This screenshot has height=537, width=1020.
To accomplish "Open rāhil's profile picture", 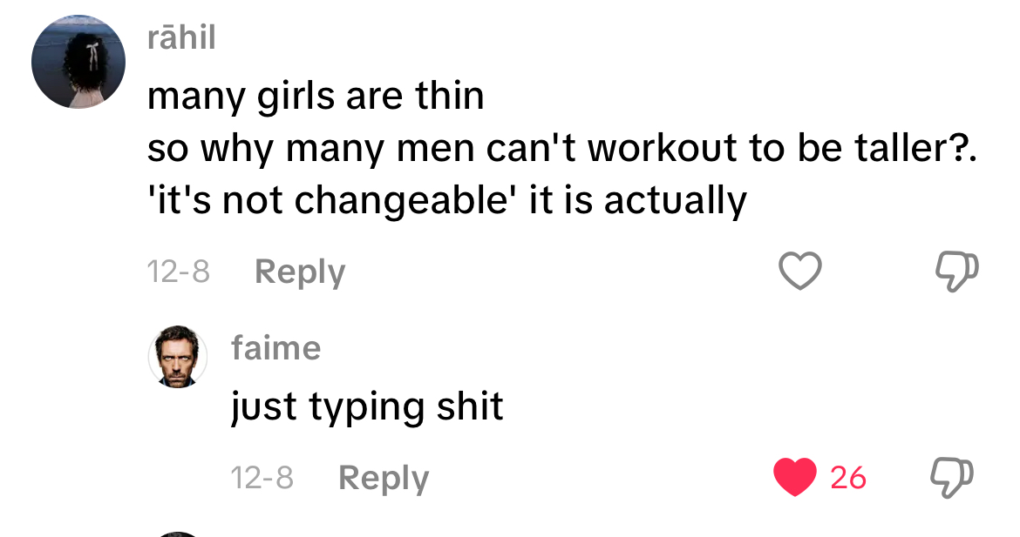I will click(78, 62).
